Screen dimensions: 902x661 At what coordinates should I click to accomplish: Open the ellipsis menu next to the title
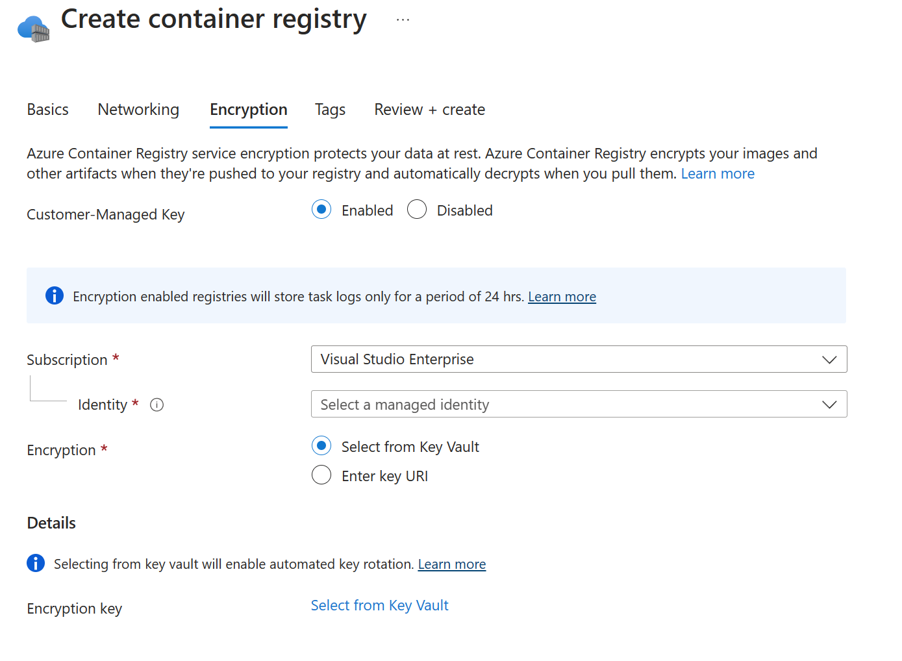(403, 19)
